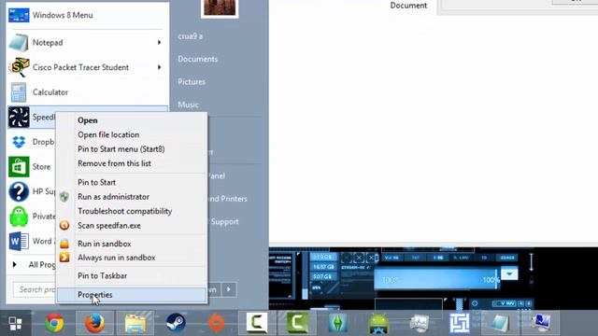598x336 pixels.
Task: Click the orange circular taskbar icon
Action: pyautogui.click(x=216, y=323)
